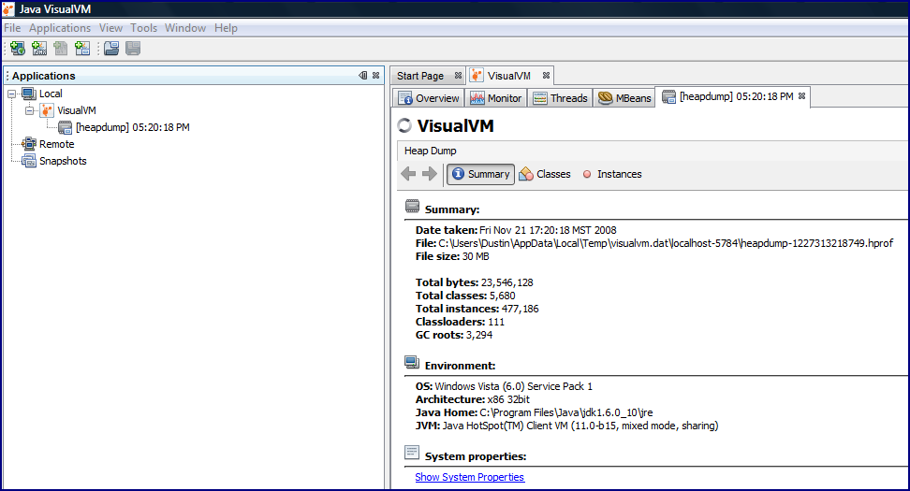Click Application Snapshot toolbar icon
Viewport: 910px width, 491px height.
click(x=82, y=48)
